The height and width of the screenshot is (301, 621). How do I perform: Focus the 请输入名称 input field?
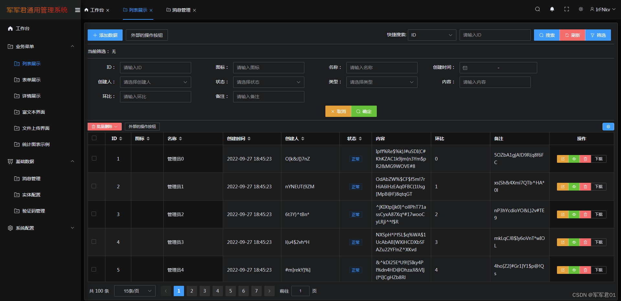coord(382,67)
